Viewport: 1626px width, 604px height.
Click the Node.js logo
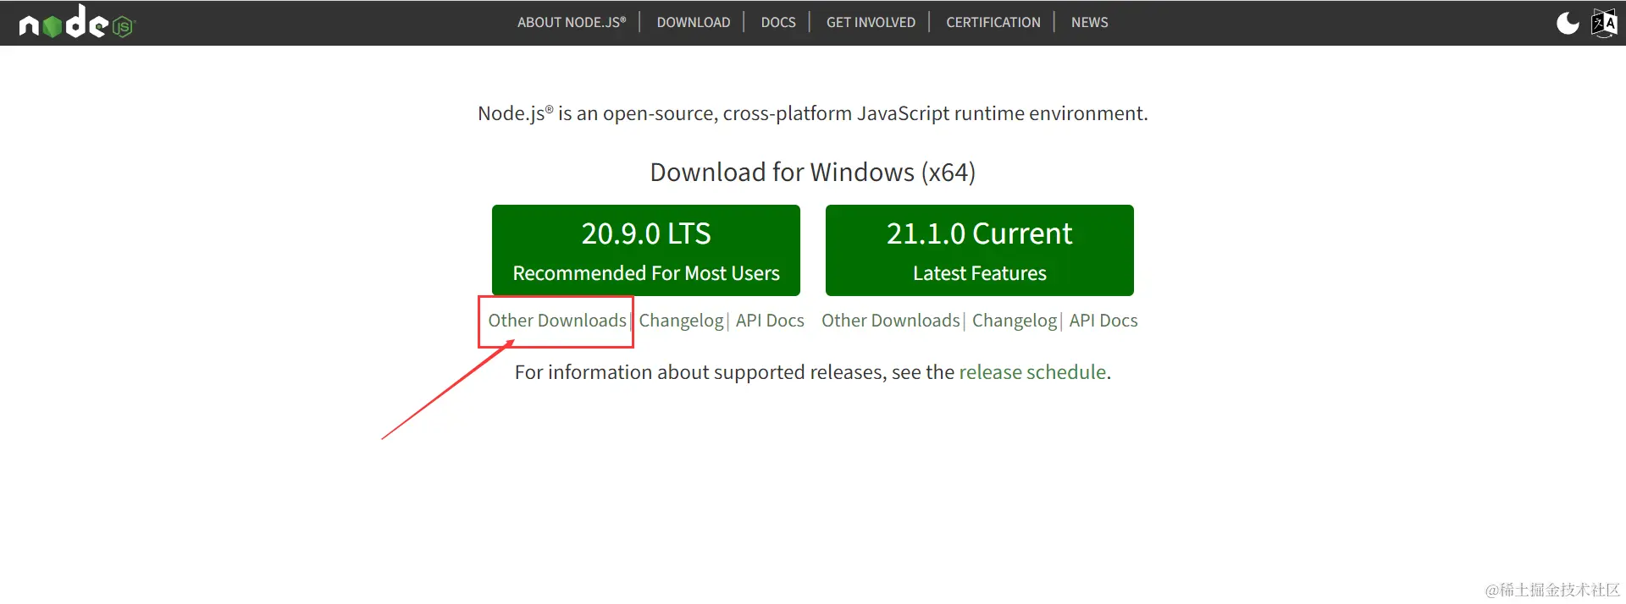point(76,23)
